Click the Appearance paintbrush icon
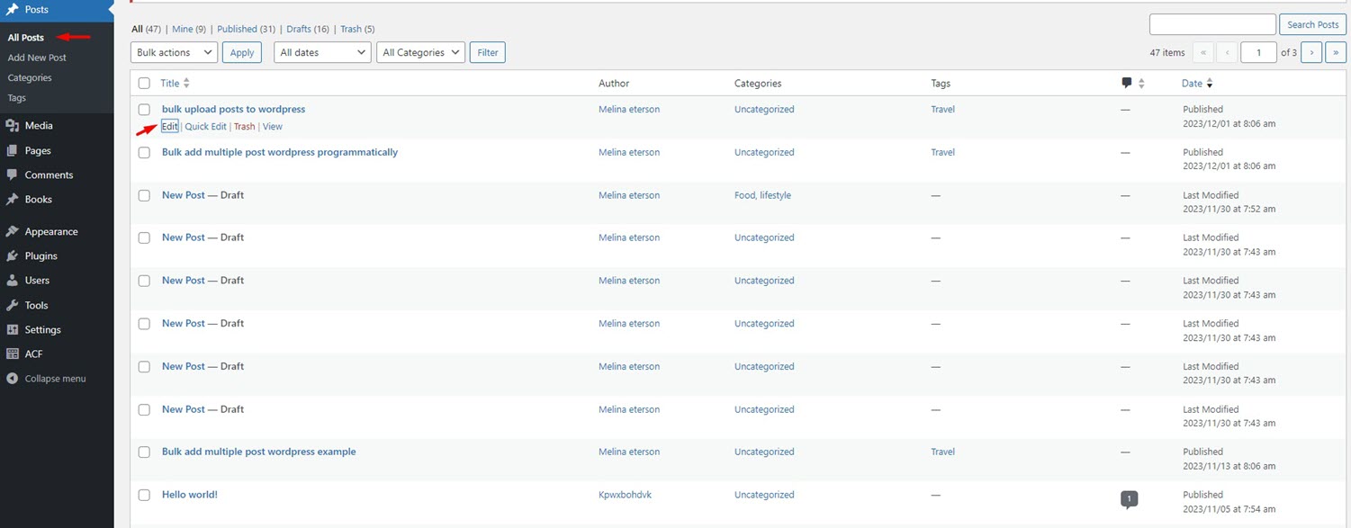 [x=12, y=231]
